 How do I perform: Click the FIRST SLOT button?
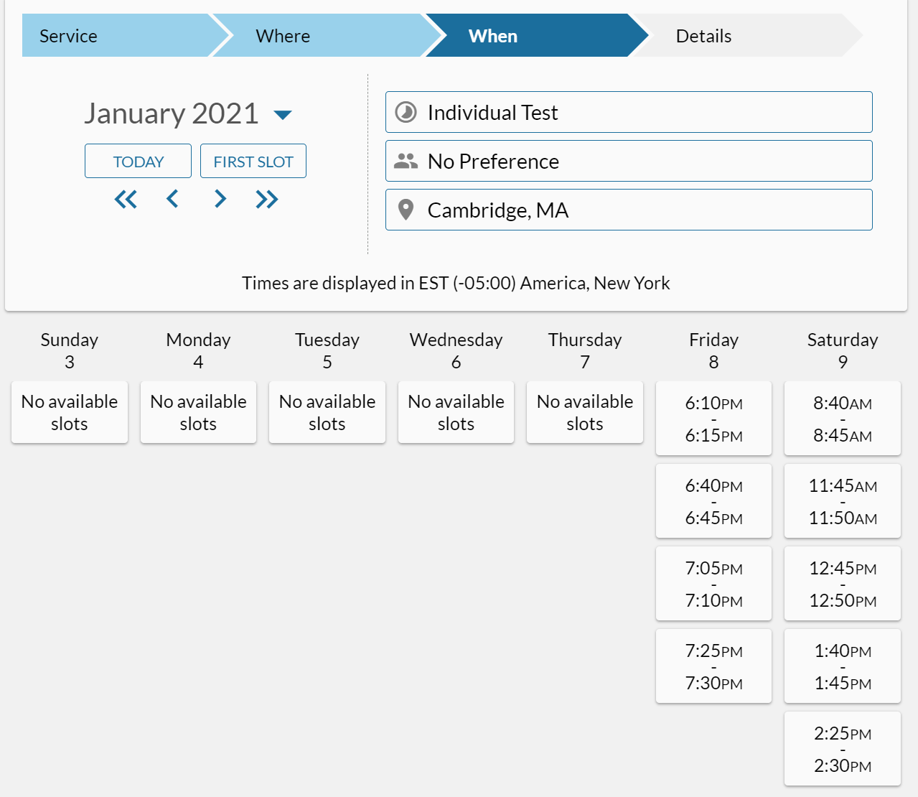[x=253, y=161]
